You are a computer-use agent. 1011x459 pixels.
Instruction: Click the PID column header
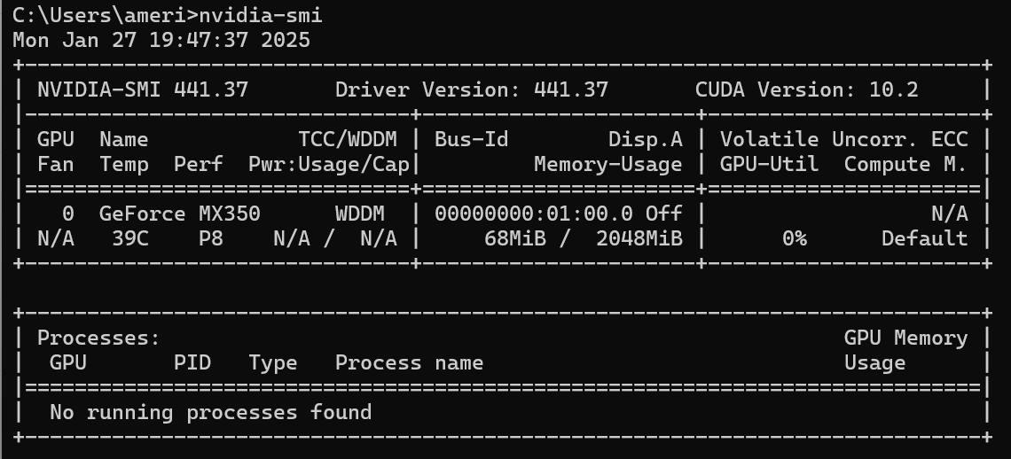pyautogui.click(x=192, y=362)
